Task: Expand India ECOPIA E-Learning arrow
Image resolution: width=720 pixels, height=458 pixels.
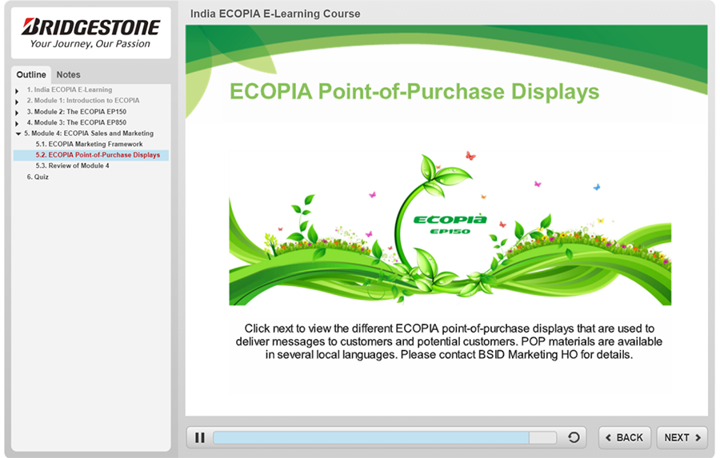Action: tap(18, 90)
